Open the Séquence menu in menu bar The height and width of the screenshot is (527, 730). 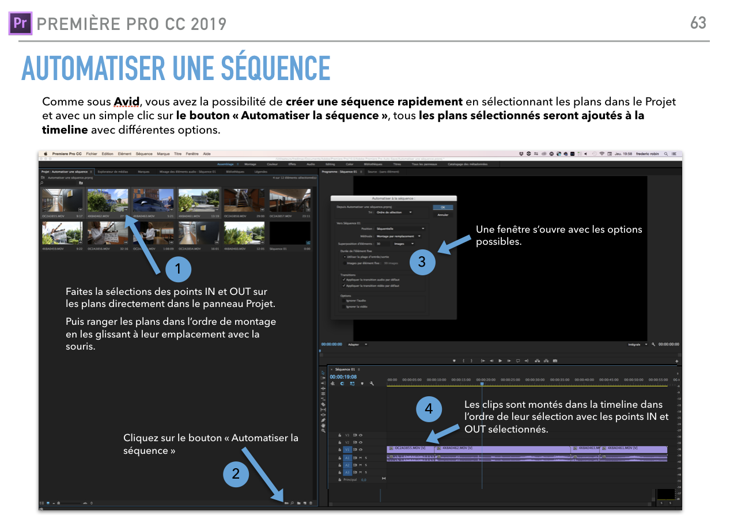(144, 154)
